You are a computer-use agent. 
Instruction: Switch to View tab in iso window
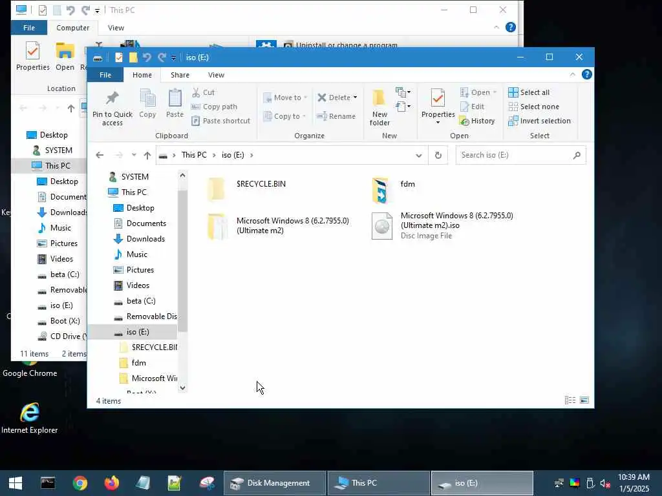click(216, 75)
